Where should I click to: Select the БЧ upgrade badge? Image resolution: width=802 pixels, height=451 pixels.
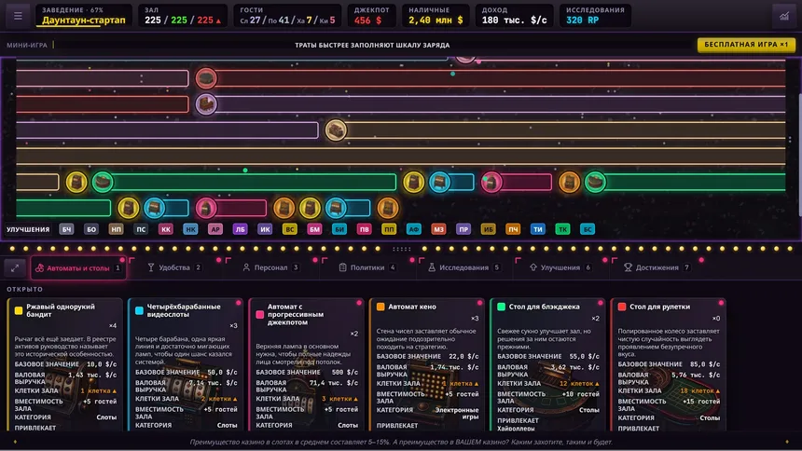[x=66, y=229]
